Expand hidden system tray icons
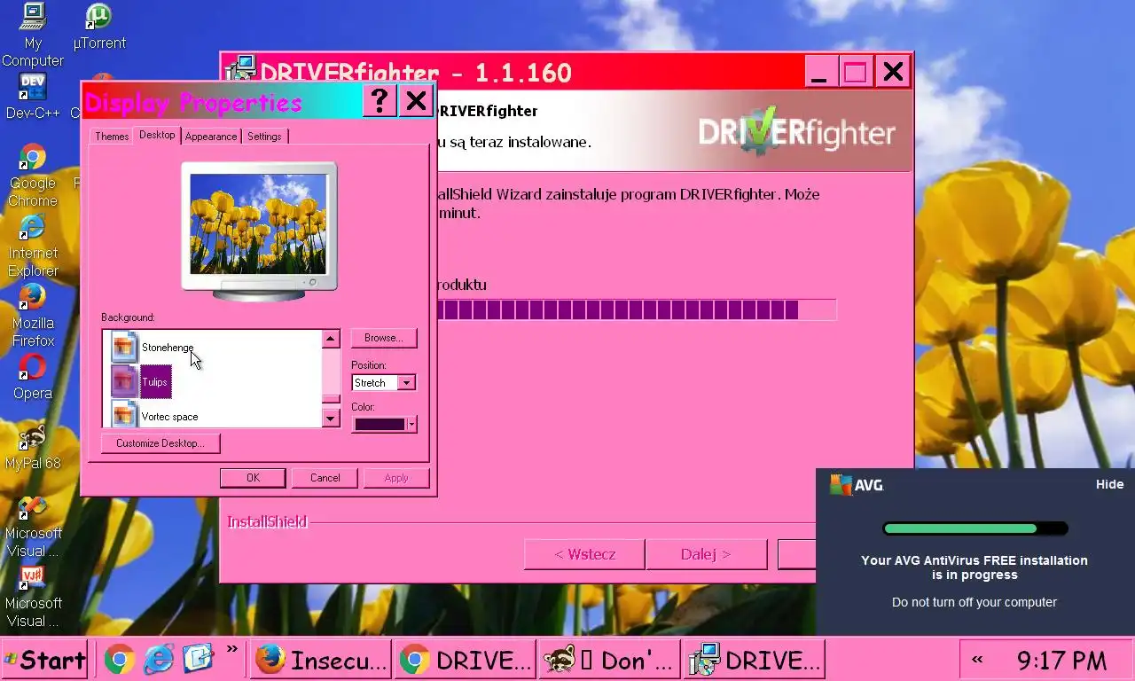1135x681 pixels. [977, 660]
